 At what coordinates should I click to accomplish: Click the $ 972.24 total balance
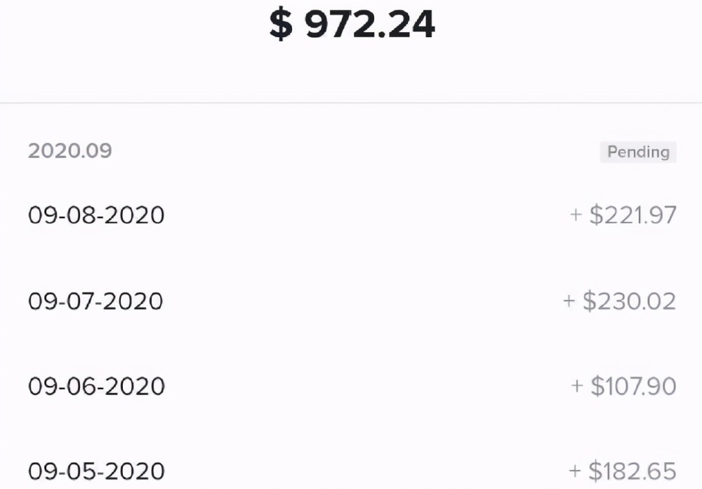click(x=352, y=24)
